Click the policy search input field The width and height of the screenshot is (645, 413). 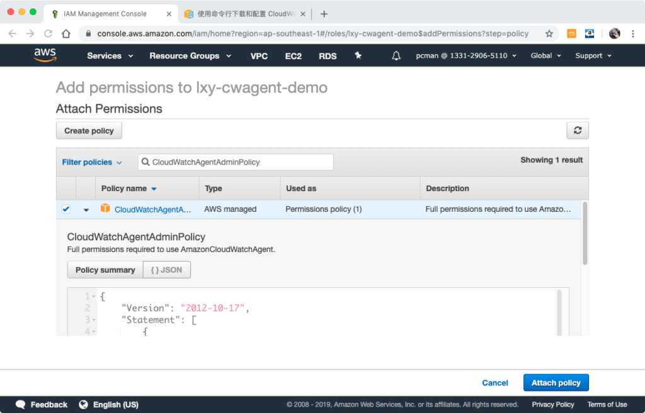pos(236,162)
